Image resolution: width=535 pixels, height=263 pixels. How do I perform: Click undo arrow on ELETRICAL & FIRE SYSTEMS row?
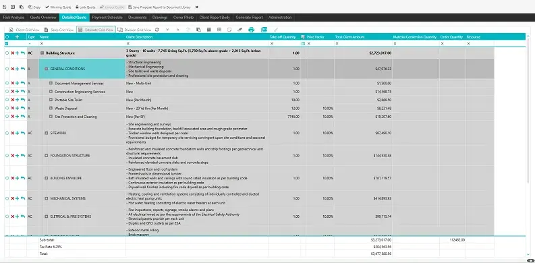[22, 216]
